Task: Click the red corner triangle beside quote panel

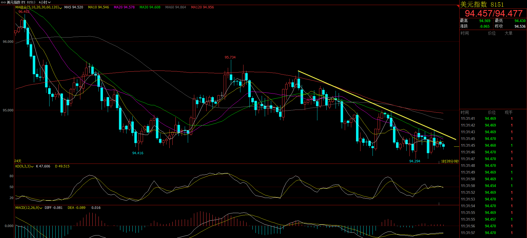Action: coord(458,6)
